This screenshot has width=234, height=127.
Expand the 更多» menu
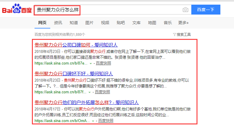click(183, 23)
